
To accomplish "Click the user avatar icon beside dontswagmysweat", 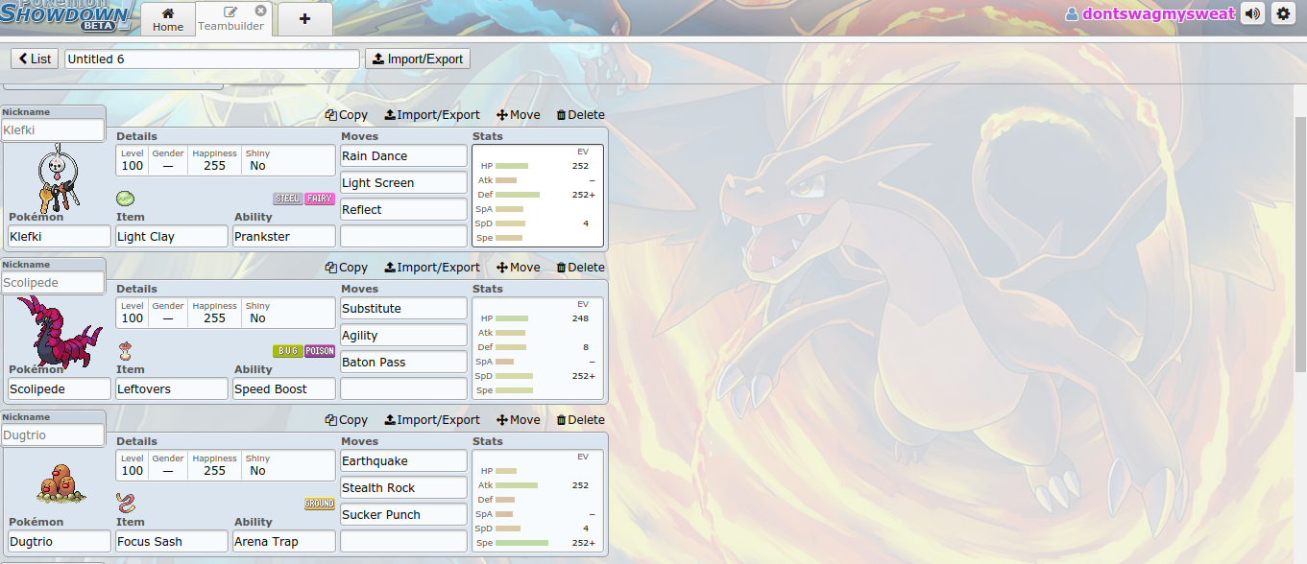I will click(1072, 14).
